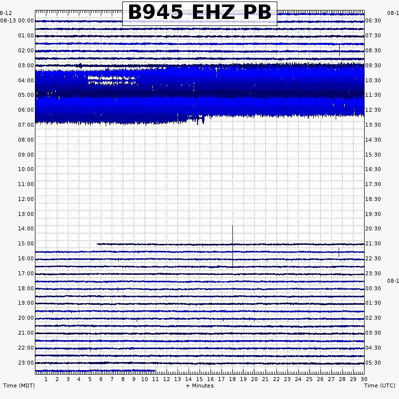Click the 02:30 UTC time label
Viewport: 399px width, 399px height.
(373, 318)
